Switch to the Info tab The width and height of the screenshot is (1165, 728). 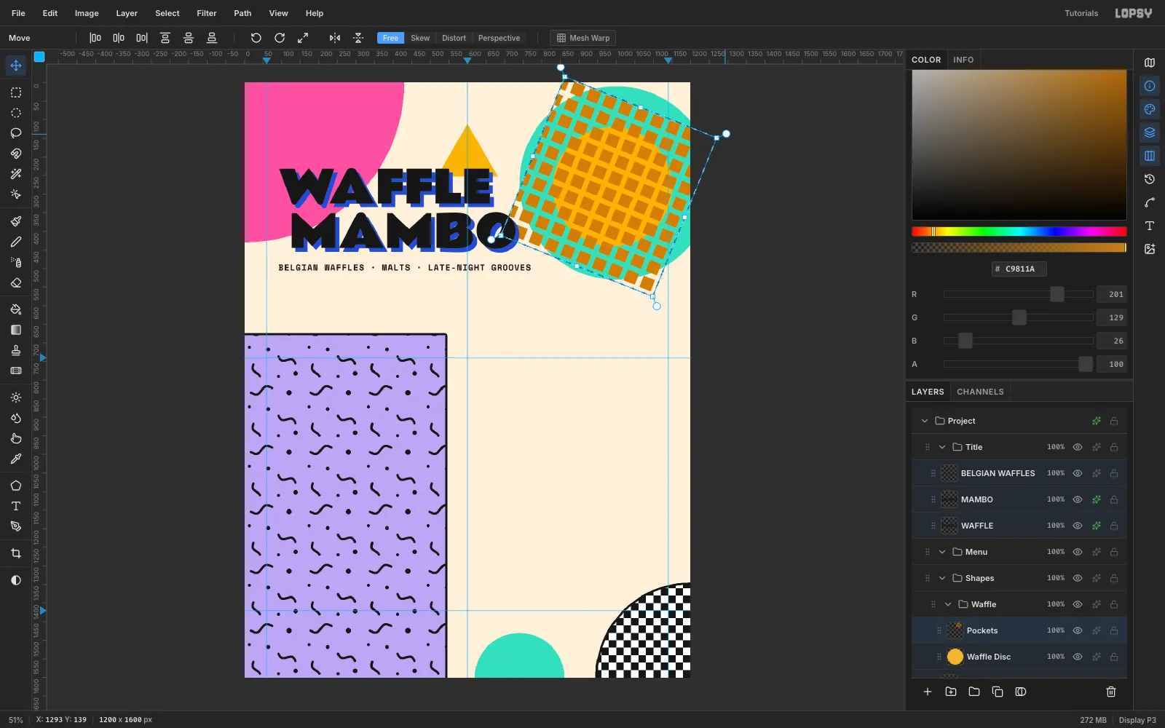pos(963,60)
